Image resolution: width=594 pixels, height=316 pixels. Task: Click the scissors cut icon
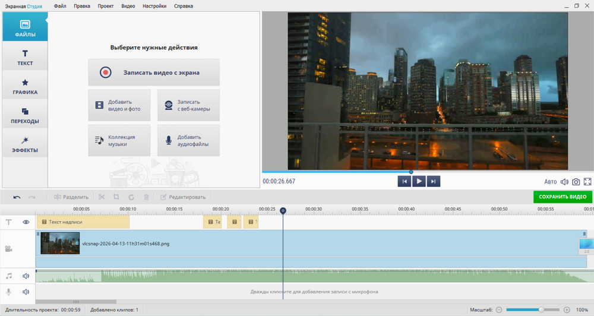(101, 197)
